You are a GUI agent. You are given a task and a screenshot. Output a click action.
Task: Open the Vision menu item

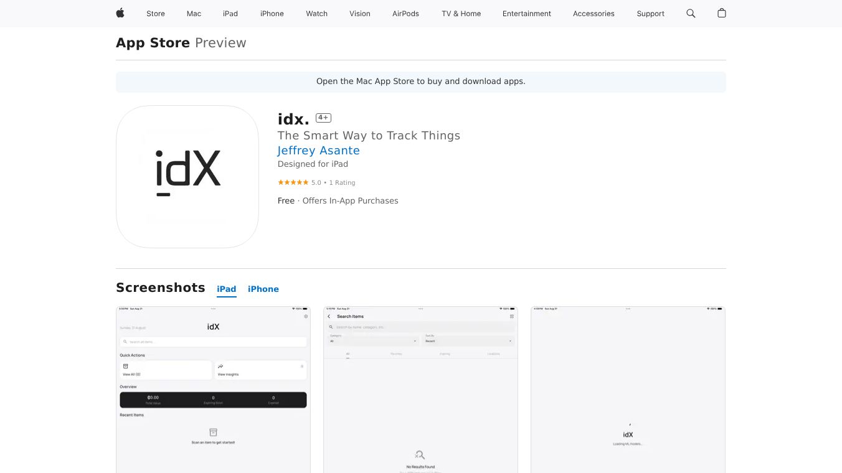360,14
